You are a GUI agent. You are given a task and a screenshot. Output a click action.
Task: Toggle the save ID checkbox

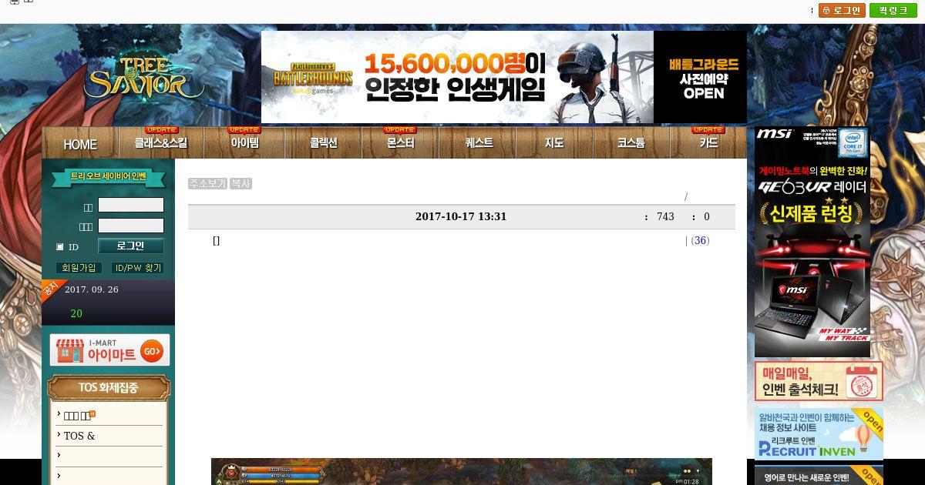60,247
